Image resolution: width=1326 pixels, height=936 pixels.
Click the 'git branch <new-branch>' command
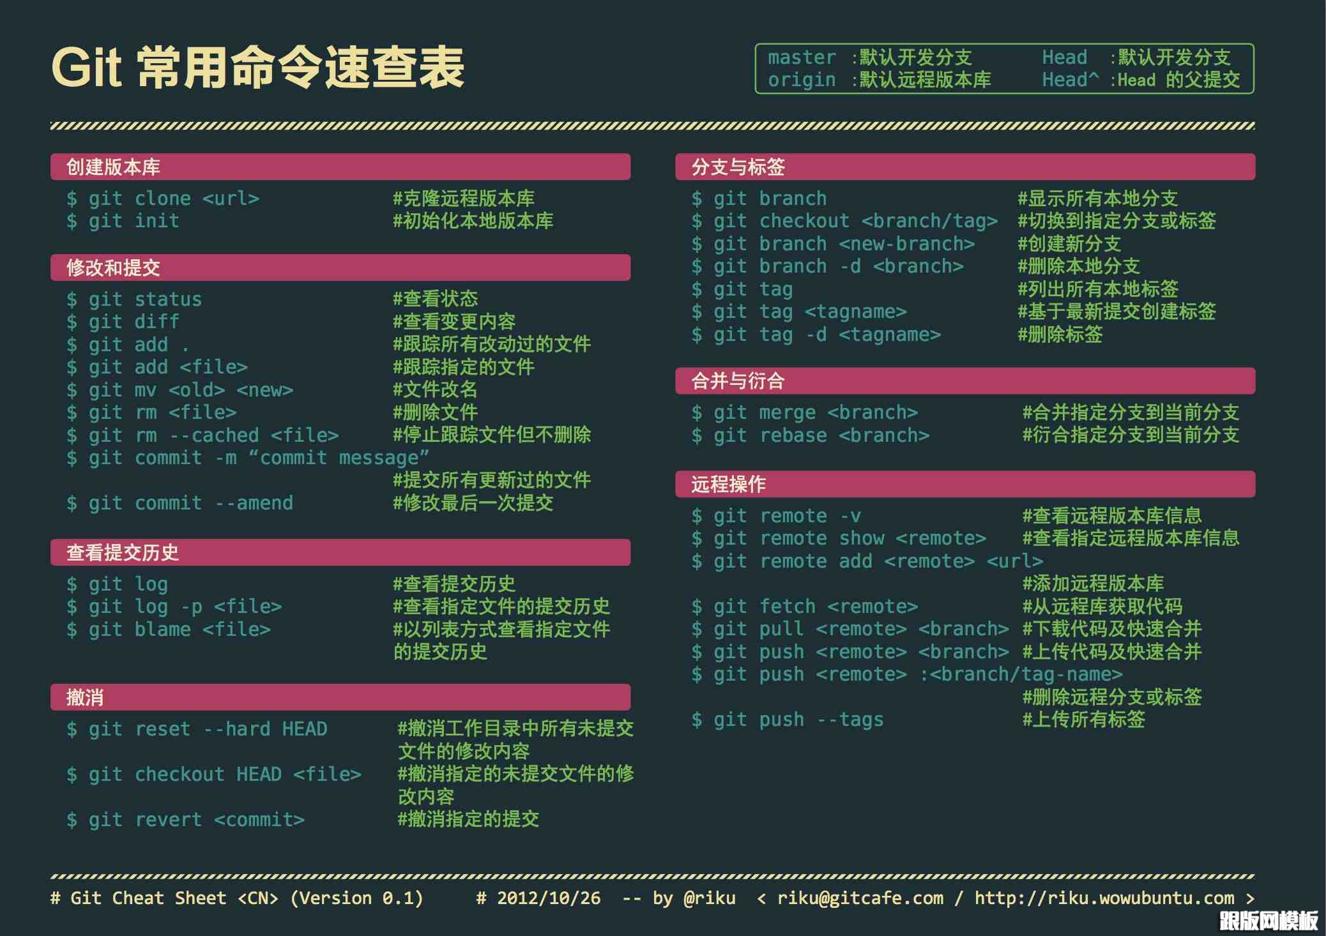[x=833, y=244]
